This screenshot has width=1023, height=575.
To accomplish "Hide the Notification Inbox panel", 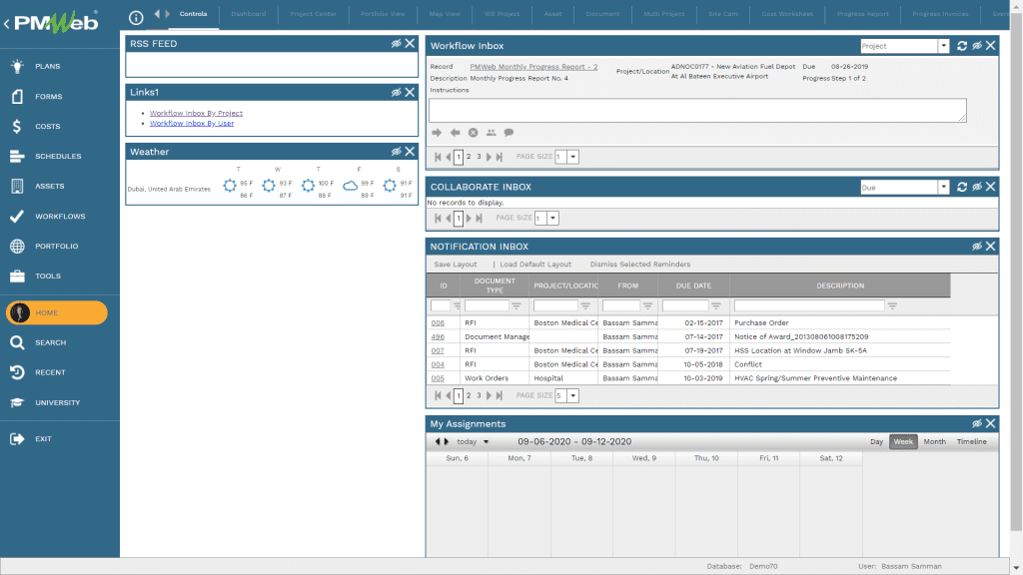I will pyautogui.click(x=977, y=247).
